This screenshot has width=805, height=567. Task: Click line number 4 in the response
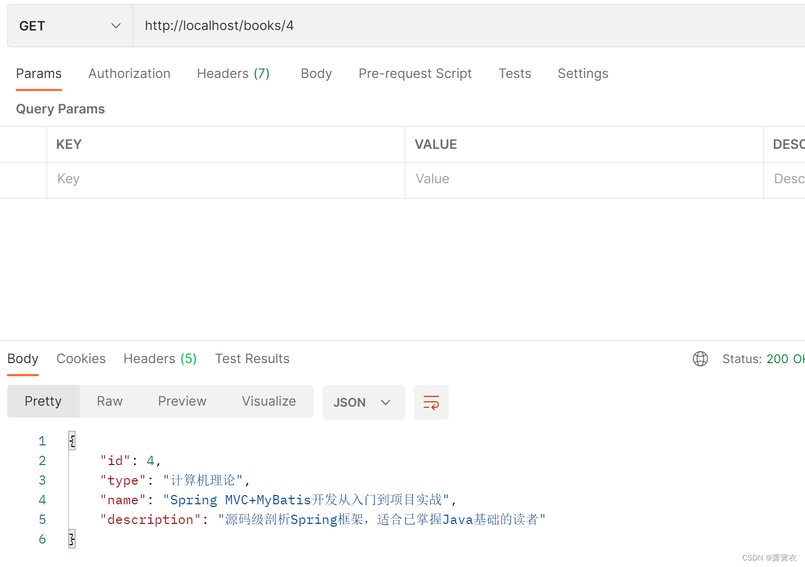(42, 499)
